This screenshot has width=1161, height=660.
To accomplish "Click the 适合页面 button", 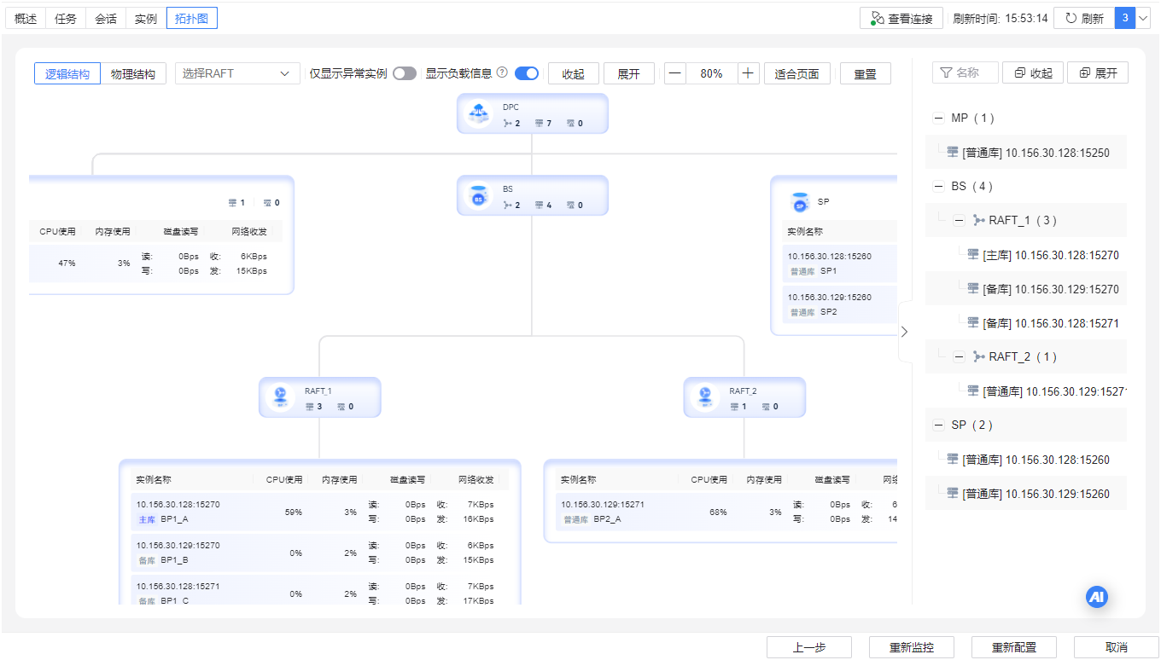I will click(x=797, y=73).
